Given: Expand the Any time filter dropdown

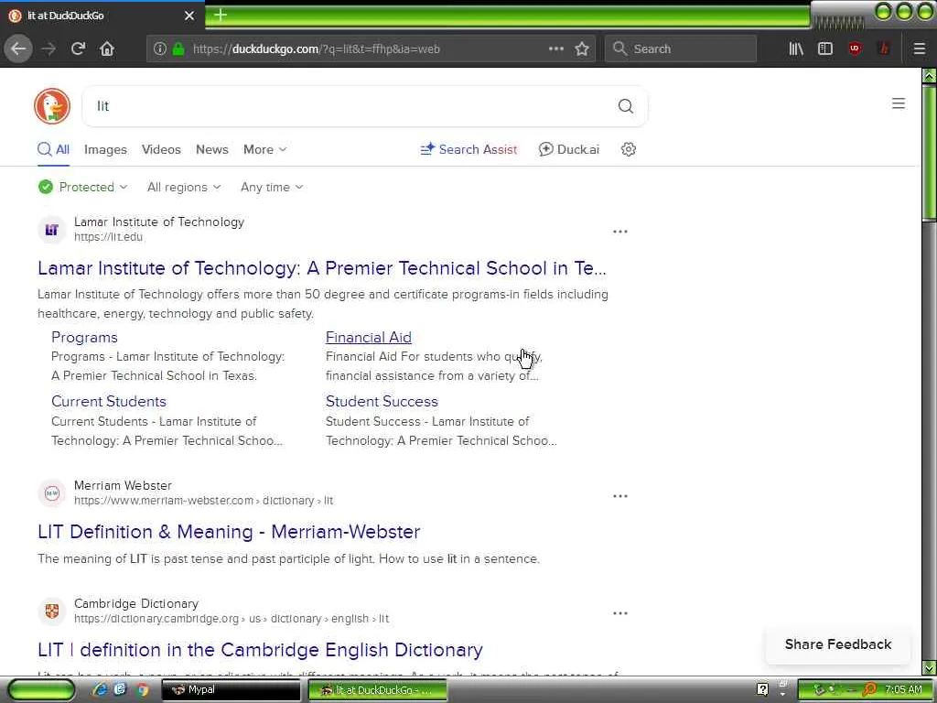Looking at the screenshot, I should pos(272,187).
